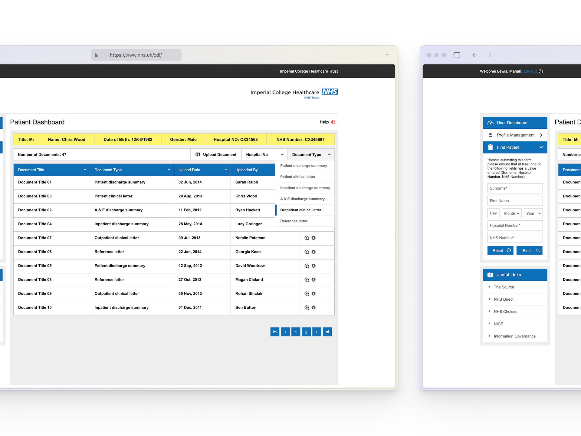Click magnifier icon for Document Title 07

pyautogui.click(x=307, y=238)
